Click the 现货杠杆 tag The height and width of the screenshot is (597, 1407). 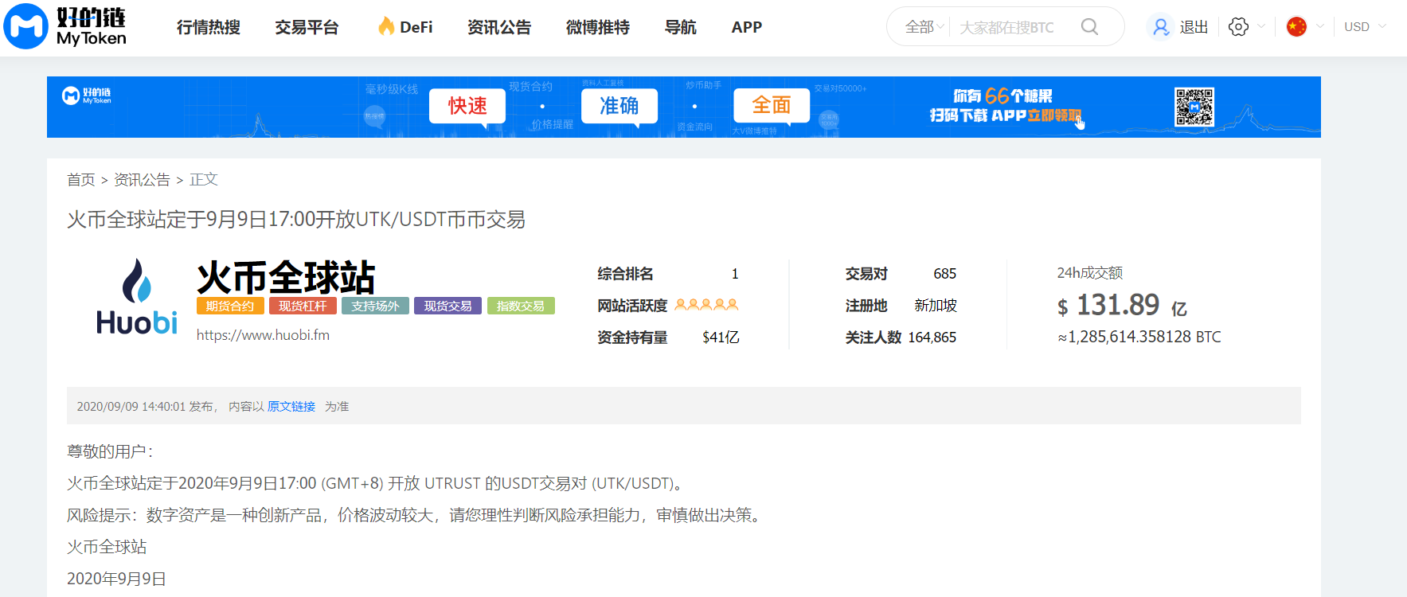[303, 306]
